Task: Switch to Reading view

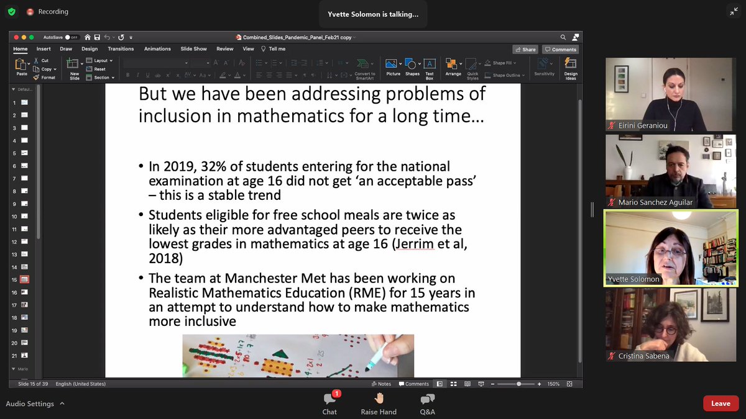Action: pyautogui.click(x=467, y=384)
